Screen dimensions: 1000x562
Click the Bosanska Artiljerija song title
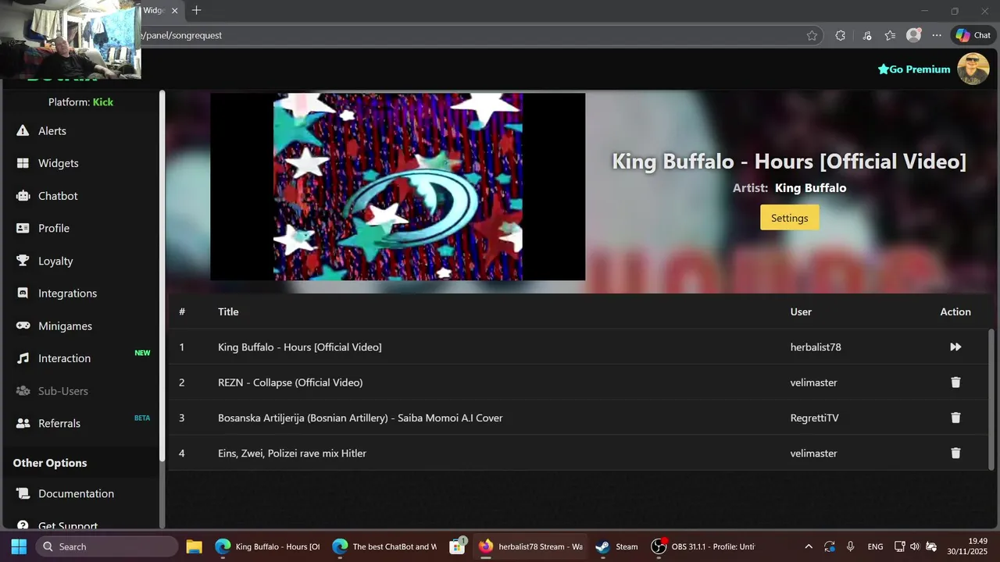click(360, 418)
